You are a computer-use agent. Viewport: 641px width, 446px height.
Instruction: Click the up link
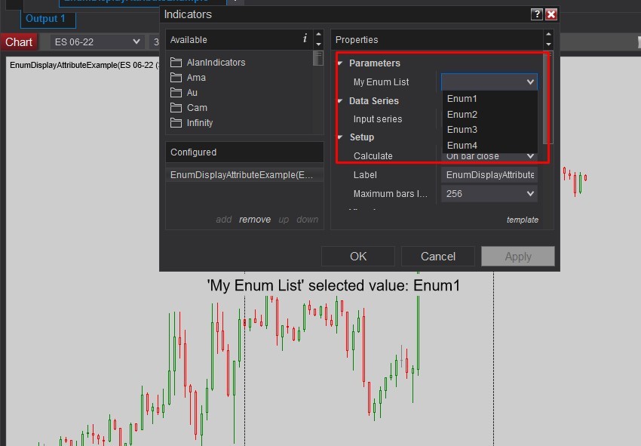(284, 220)
